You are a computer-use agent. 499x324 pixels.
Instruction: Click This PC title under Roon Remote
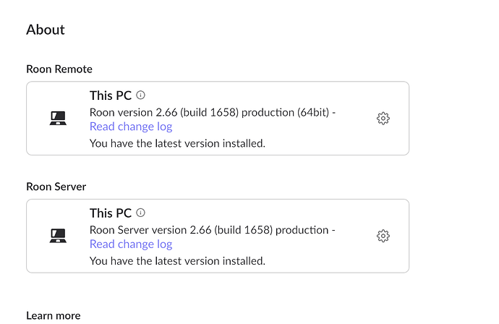(111, 95)
